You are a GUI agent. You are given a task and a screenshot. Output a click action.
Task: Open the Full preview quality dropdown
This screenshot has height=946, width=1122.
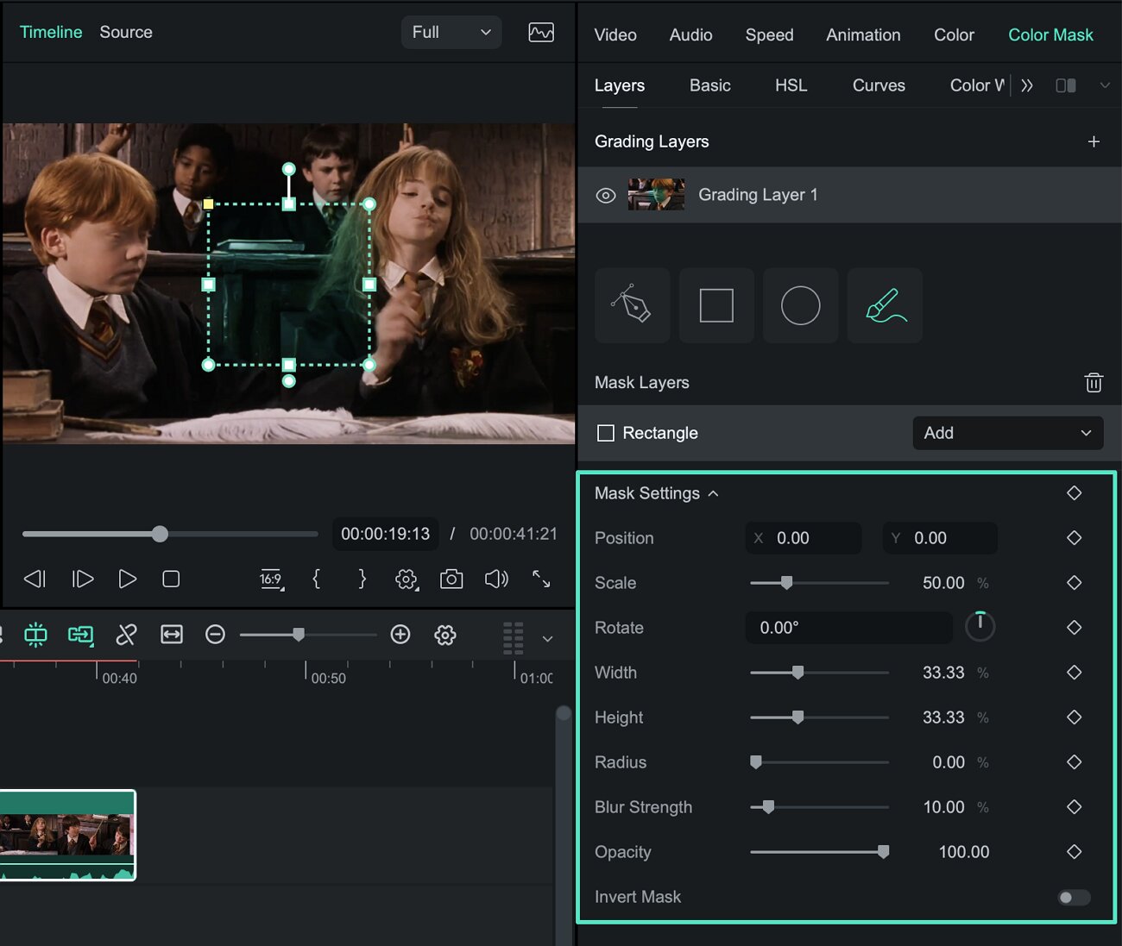click(x=451, y=33)
